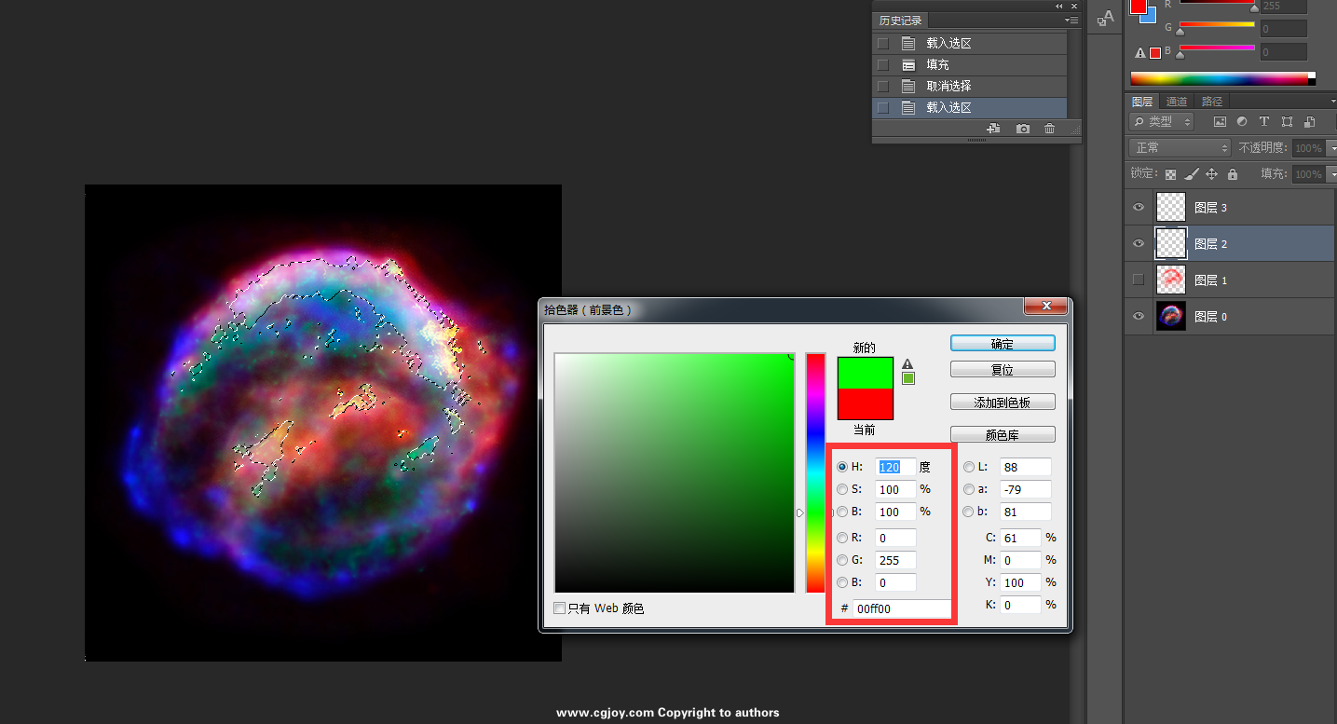Filter layers by pixel layer icon
The height and width of the screenshot is (724, 1337).
[x=1220, y=122]
